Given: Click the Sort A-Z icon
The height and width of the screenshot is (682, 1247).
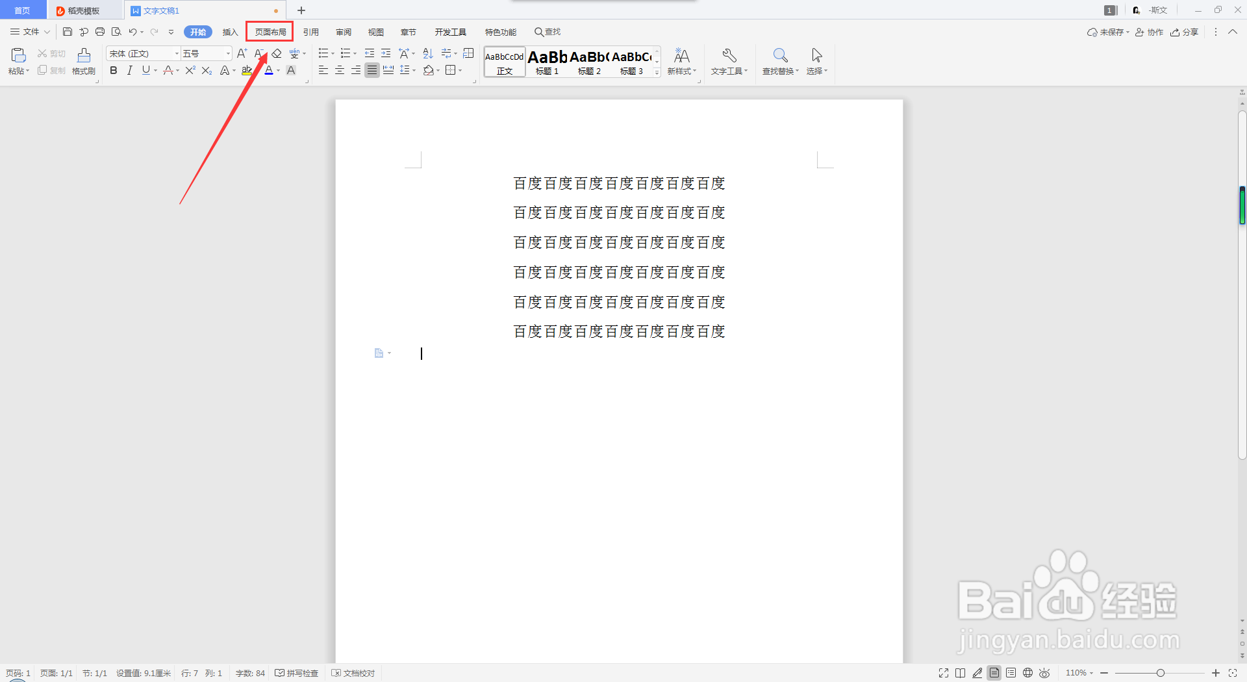Looking at the screenshot, I should [428, 53].
